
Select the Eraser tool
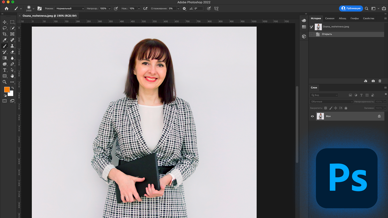(x=12, y=52)
